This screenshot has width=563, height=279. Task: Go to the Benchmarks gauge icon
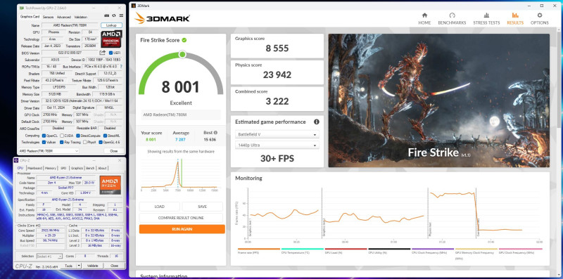click(452, 15)
